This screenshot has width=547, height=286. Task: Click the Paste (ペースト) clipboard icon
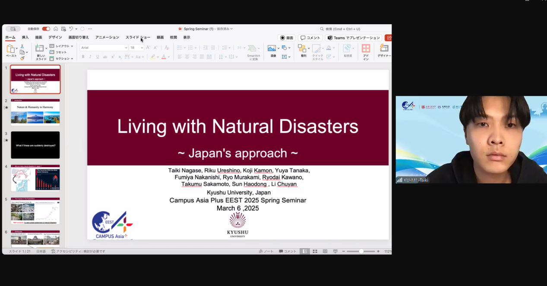pyautogui.click(x=11, y=49)
